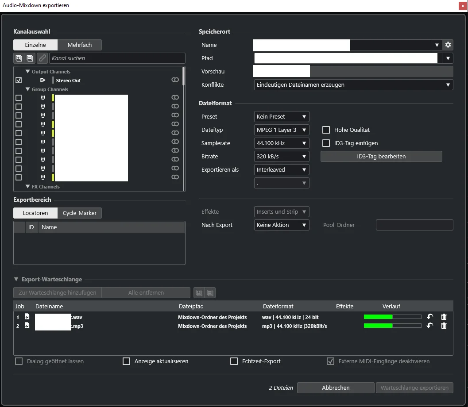Open the Dateityp MPEG 1 Layer 3 dropdown
Screen dimensions: 468x407
tap(282, 130)
